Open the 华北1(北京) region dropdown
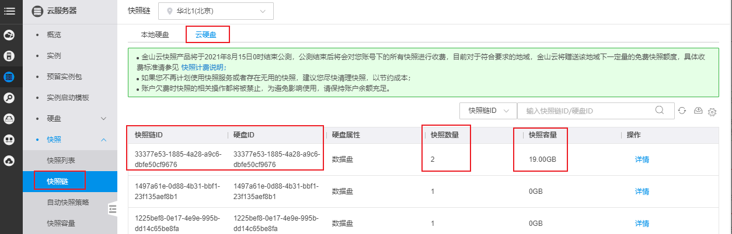Image resolution: width=732 pixels, height=234 pixels. 216,11
